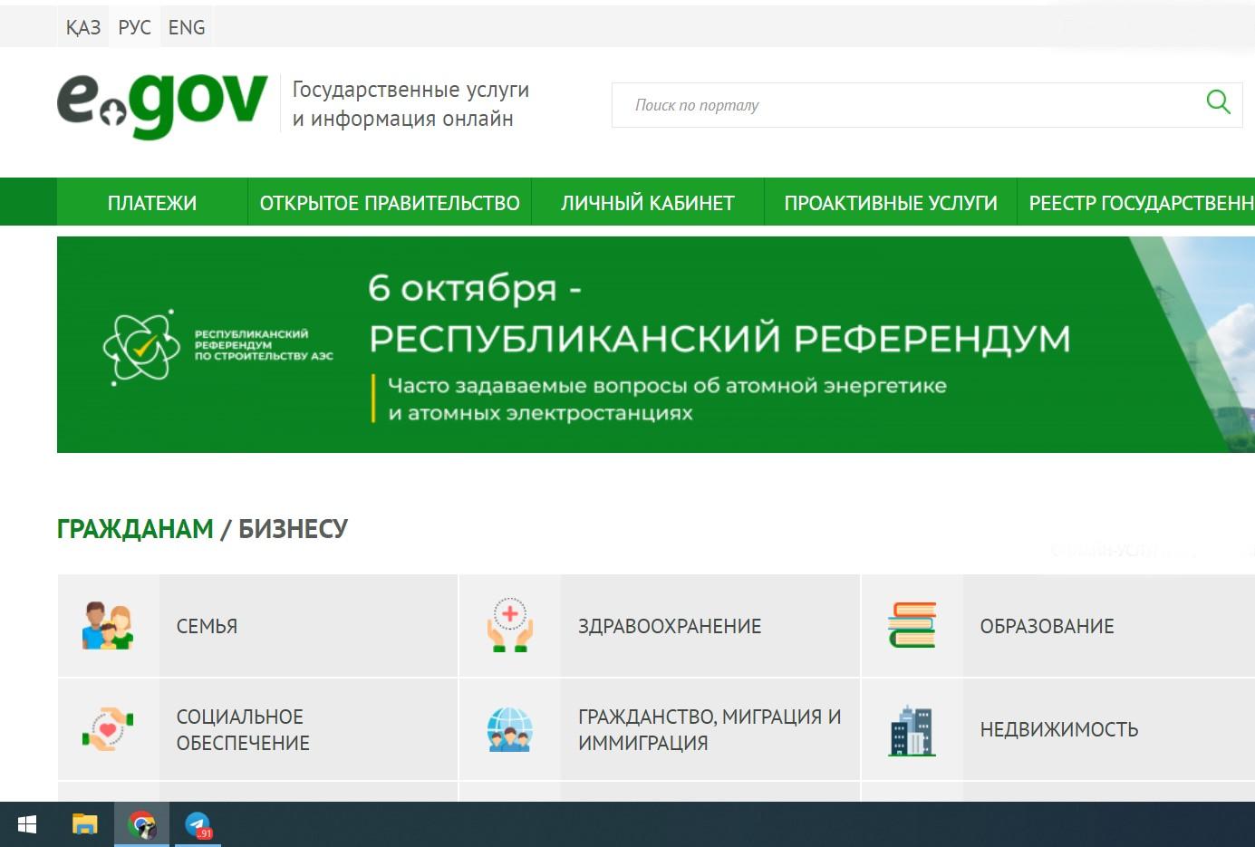Open the Healthcare hands icon

[x=510, y=626]
